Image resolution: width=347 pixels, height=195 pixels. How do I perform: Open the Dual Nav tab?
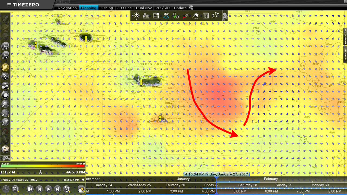click(x=144, y=8)
